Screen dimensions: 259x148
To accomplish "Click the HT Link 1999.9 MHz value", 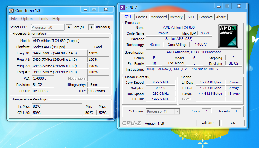I will pyautogui.click(x=161, y=99).
